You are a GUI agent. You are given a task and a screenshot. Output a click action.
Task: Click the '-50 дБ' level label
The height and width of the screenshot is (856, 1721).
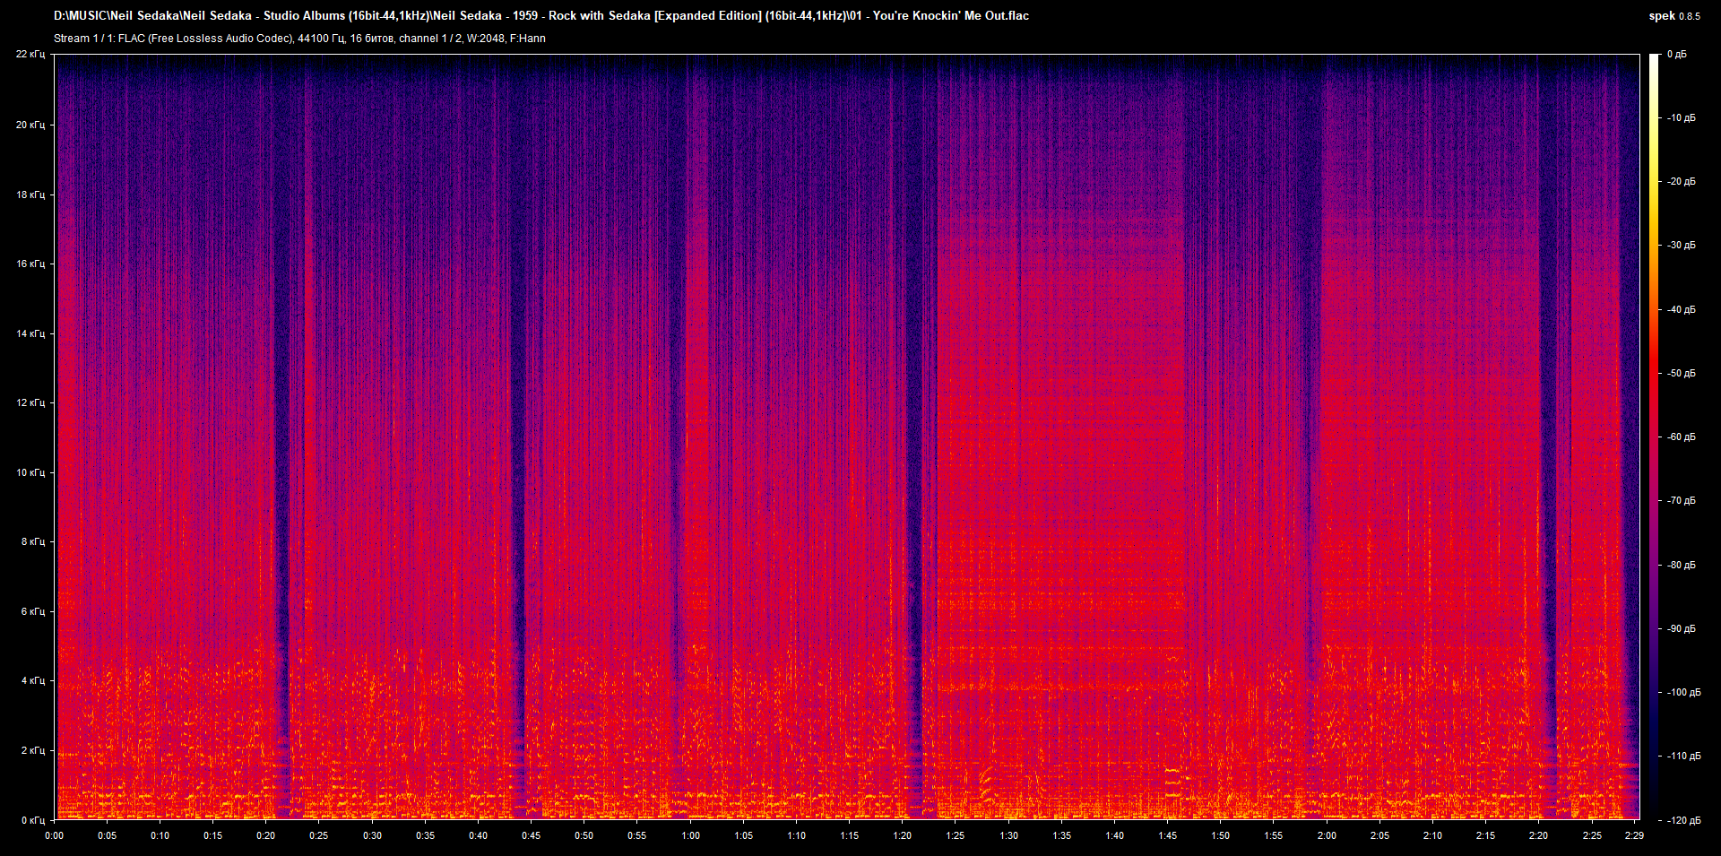[1682, 373]
